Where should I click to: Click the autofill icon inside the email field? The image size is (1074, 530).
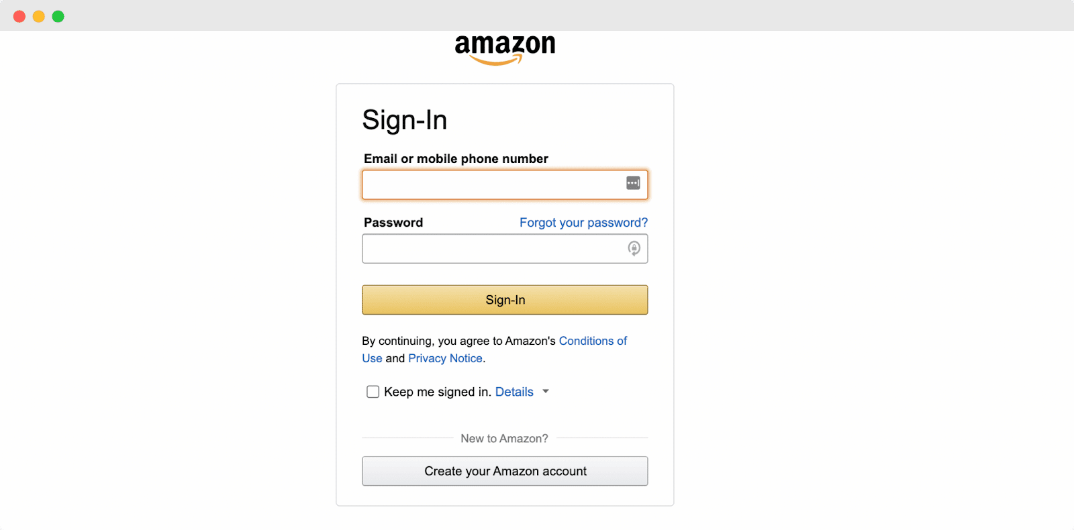click(632, 182)
